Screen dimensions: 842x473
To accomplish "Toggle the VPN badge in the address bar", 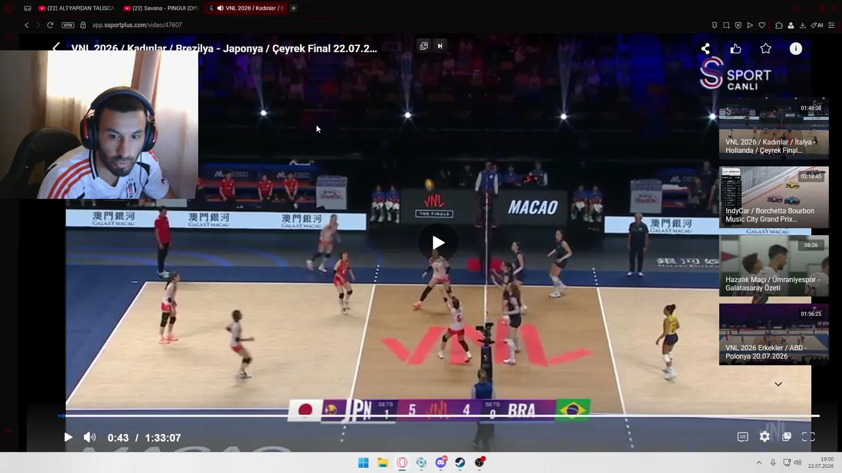I will click(68, 25).
